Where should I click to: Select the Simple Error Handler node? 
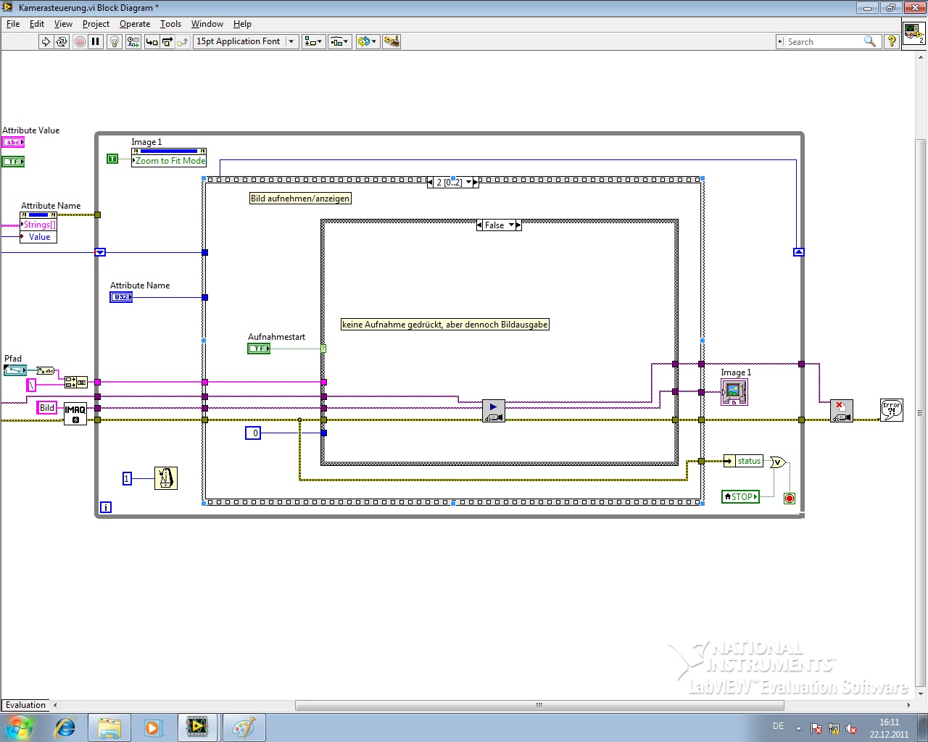892,410
